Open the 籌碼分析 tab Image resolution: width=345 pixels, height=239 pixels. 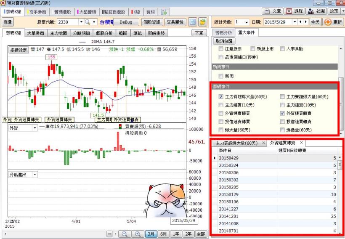223,32
